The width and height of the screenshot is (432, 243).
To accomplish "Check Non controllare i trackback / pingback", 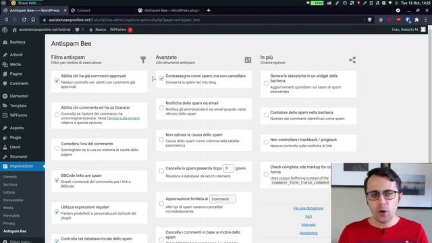I will [x=266, y=142].
